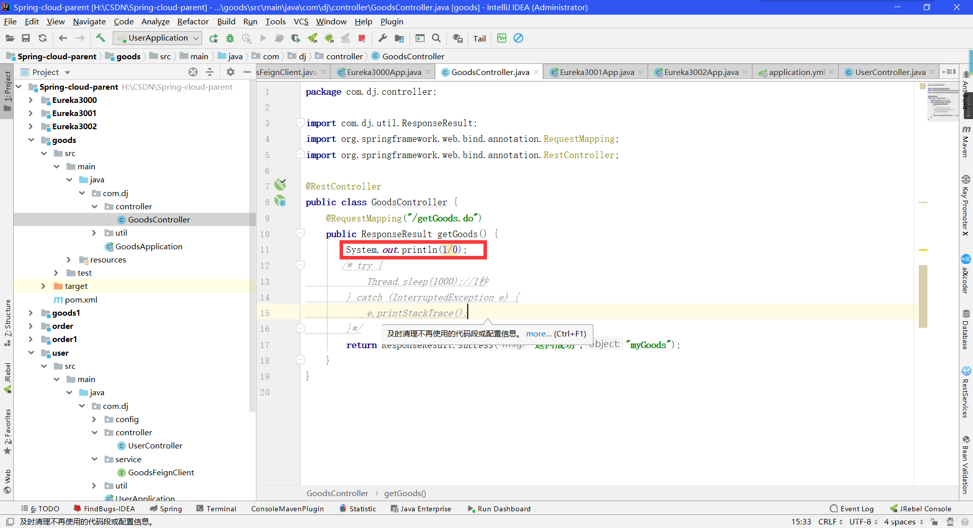Build project with the hammer icon
The image size is (973, 528).
pyautogui.click(x=100, y=38)
